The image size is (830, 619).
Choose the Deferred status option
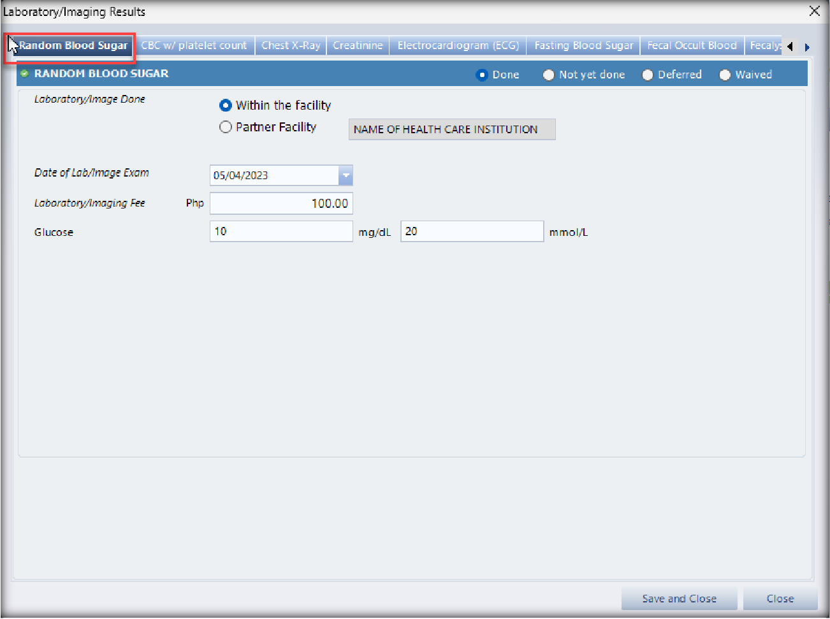tap(647, 75)
